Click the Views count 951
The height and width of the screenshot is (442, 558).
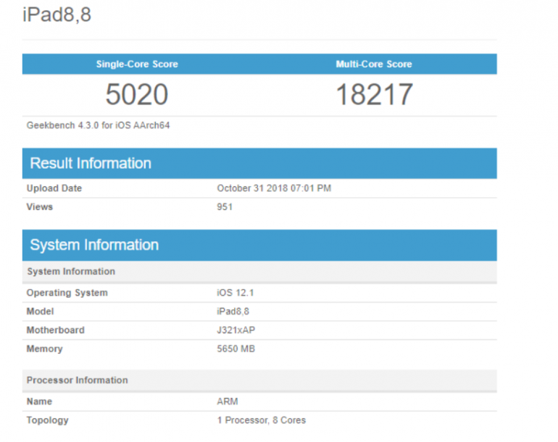(x=225, y=207)
